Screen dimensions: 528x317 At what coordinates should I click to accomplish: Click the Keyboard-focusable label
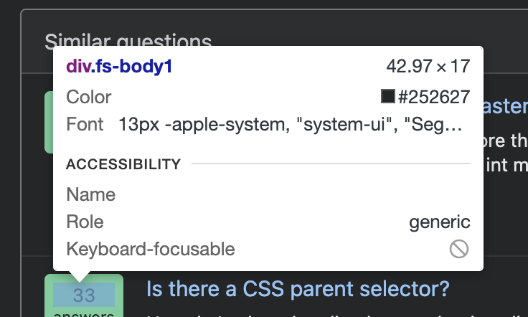coord(151,249)
